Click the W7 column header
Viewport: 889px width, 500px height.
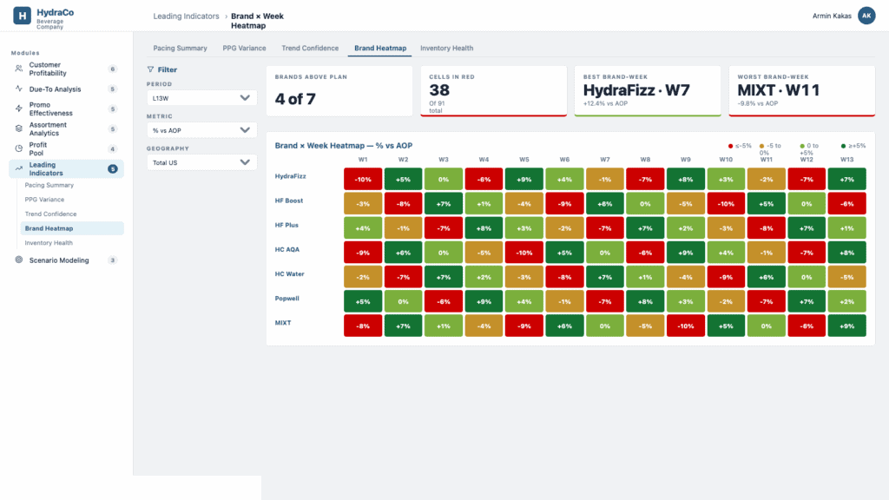(x=605, y=160)
